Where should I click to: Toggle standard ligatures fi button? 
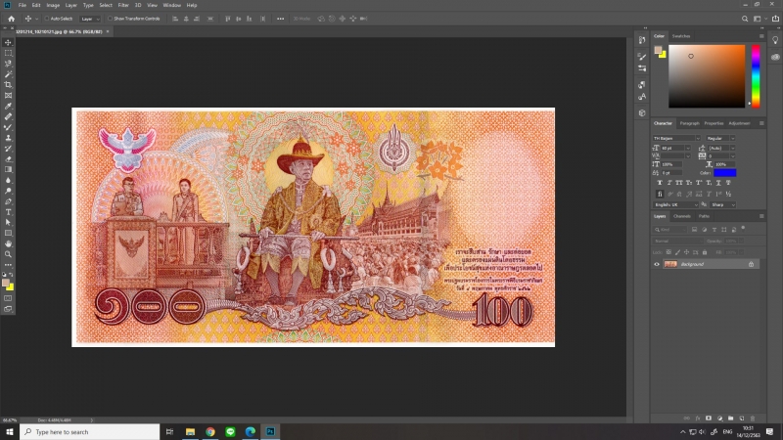click(660, 194)
